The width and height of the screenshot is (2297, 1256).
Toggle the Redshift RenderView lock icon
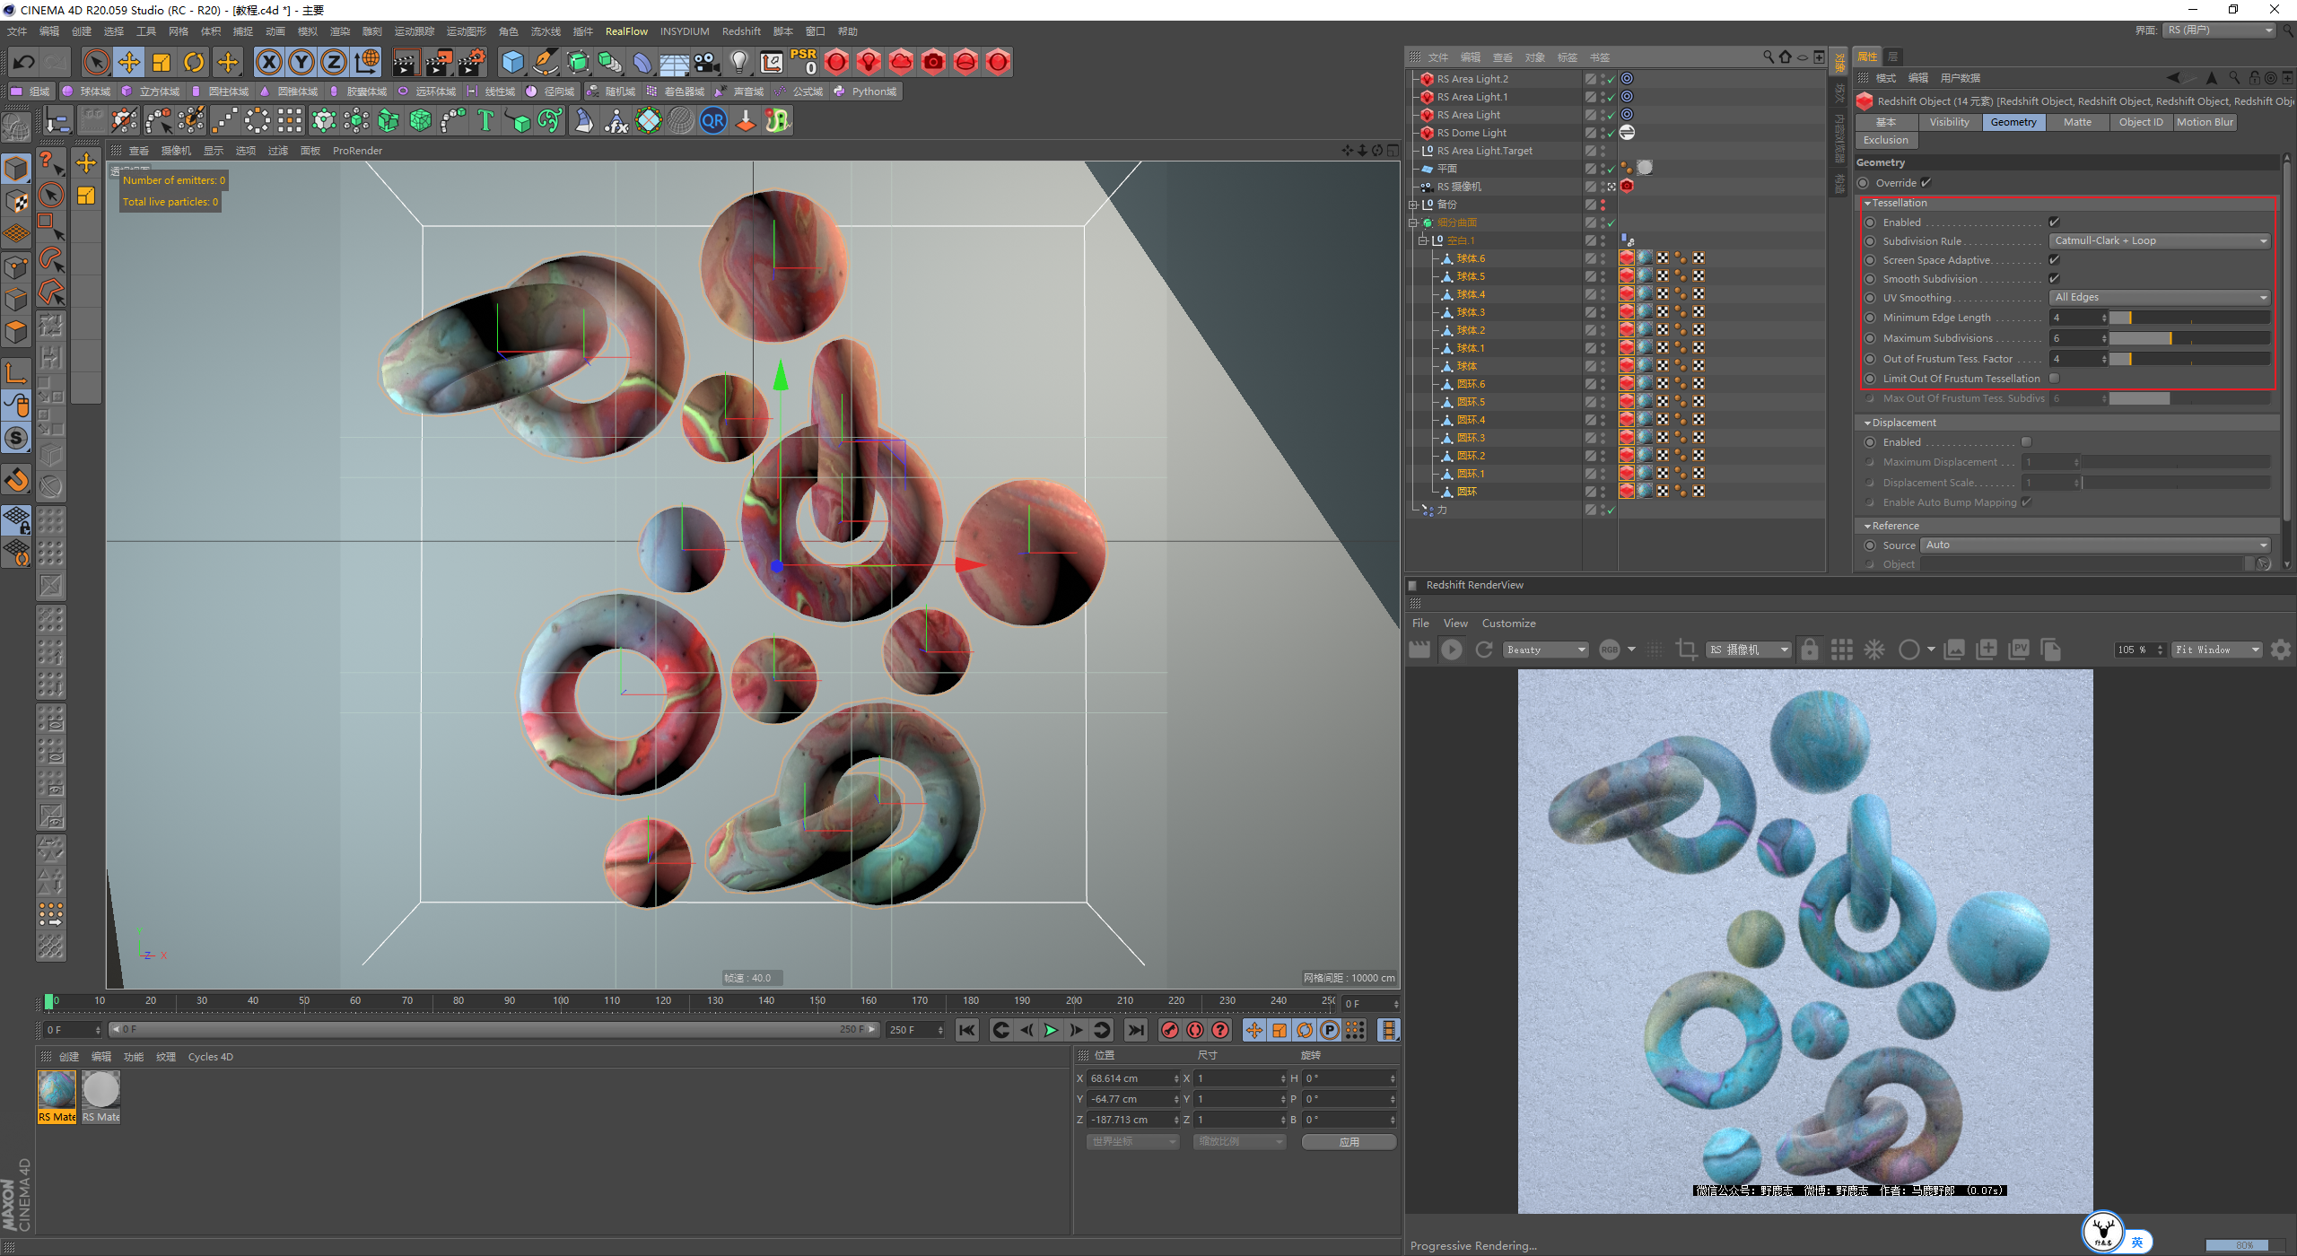tap(1809, 650)
